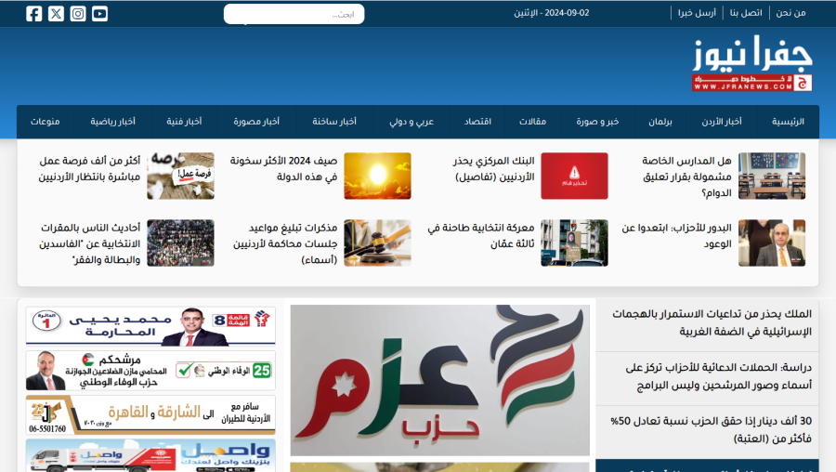
Task: Click the Jfra News site logo
Action: tap(752, 63)
